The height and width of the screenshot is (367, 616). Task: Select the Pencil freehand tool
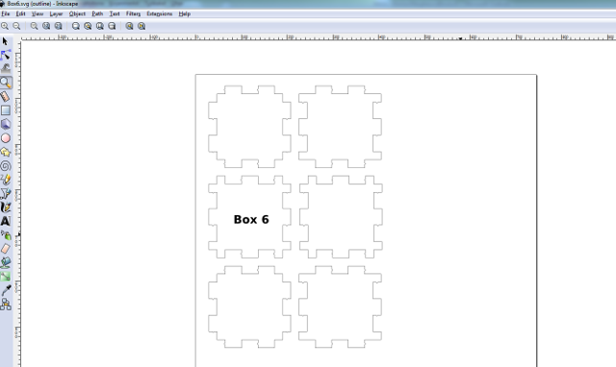[x=6, y=180]
